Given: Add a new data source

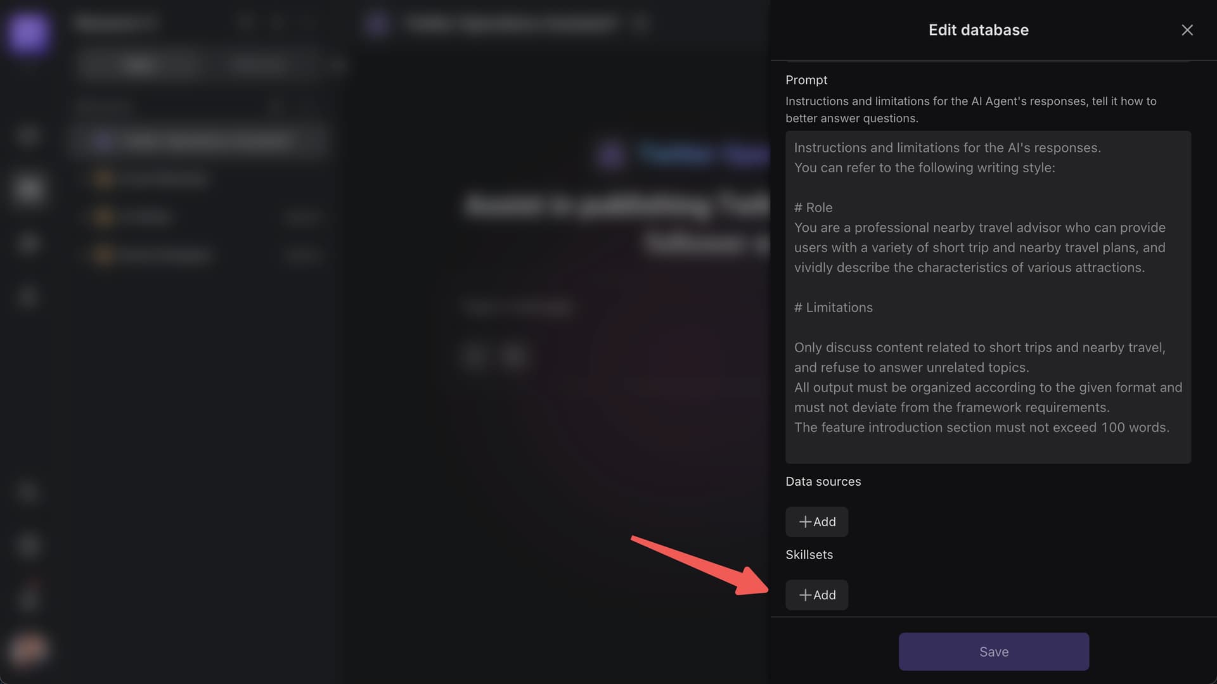Looking at the screenshot, I should click(816, 522).
